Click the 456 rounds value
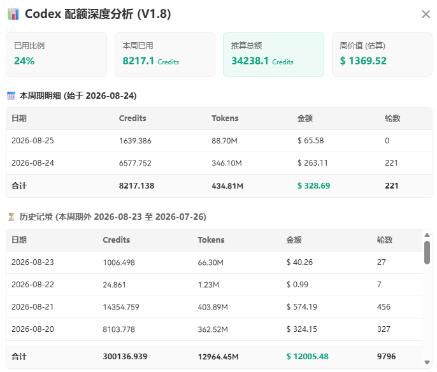 coord(383,307)
